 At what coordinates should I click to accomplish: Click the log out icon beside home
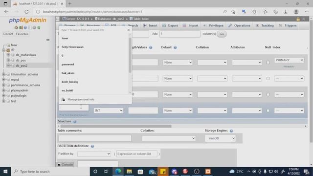click(21, 27)
